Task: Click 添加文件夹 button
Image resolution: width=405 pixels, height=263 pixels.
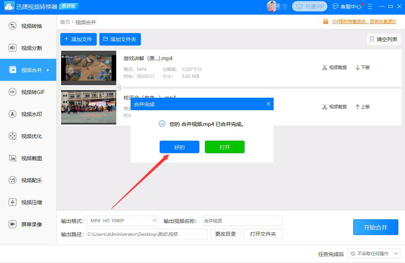Action: pyautogui.click(x=120, y=39)
